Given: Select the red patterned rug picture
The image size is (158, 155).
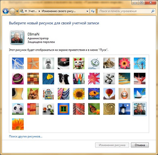Looking at the screenshot, I should (x=79, y=109).
